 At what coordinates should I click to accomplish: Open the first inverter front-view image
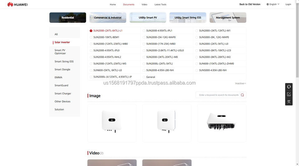[112, 123]
